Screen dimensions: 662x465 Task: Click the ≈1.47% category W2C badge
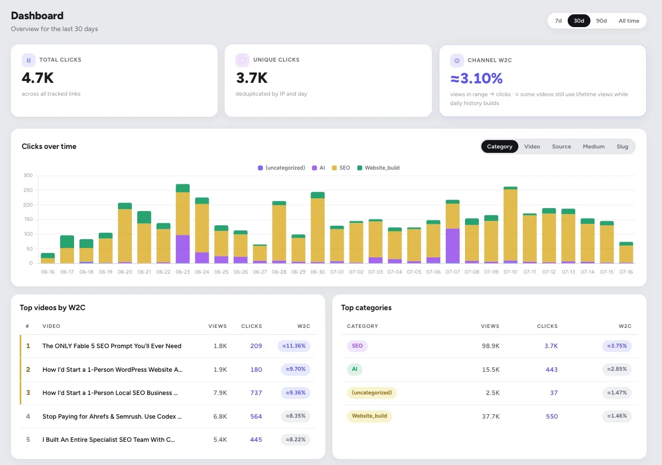click(617, 393)
